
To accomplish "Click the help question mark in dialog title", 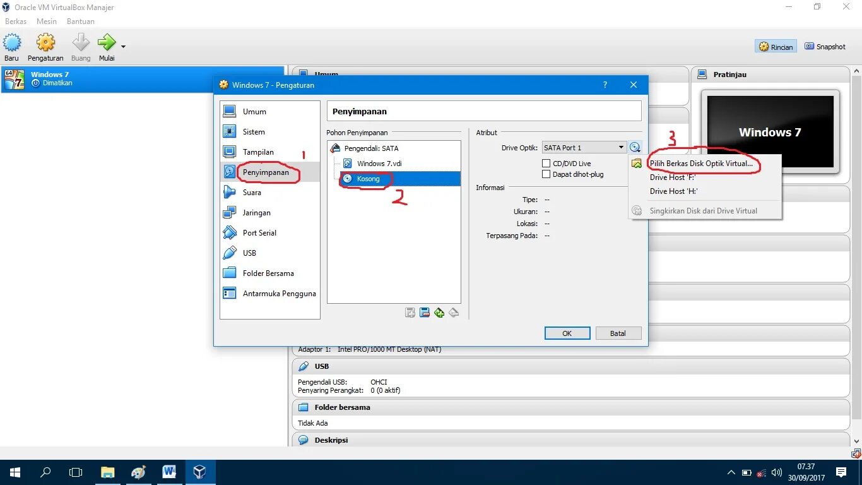I will 605,85.
